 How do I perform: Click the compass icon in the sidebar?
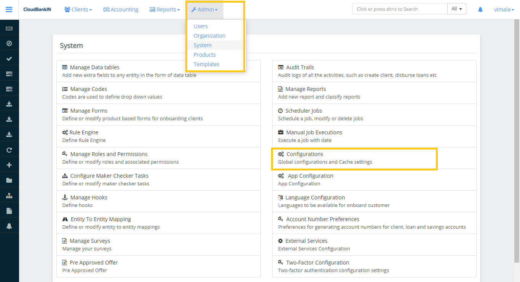(x=9, y=43)
